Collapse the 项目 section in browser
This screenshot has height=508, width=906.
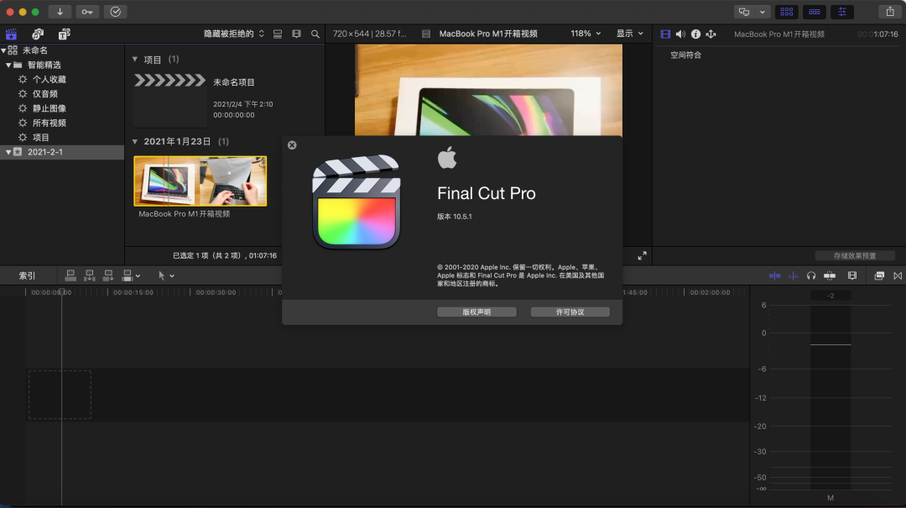click(x=134, y=59)
